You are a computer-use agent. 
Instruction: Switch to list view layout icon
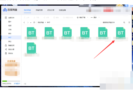tap(129, 22)
